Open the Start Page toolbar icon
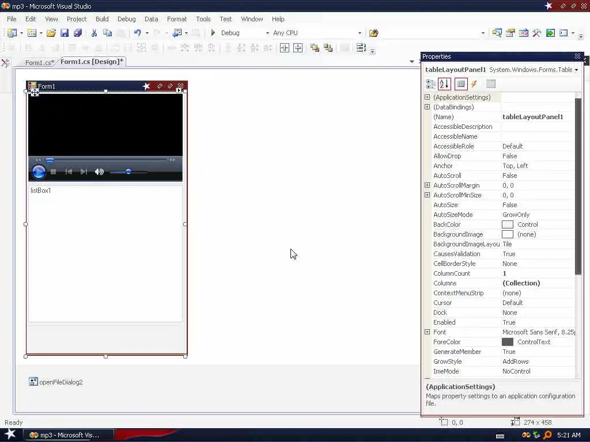Viewport: 590px width, 442px height. (x=550, y=33)
